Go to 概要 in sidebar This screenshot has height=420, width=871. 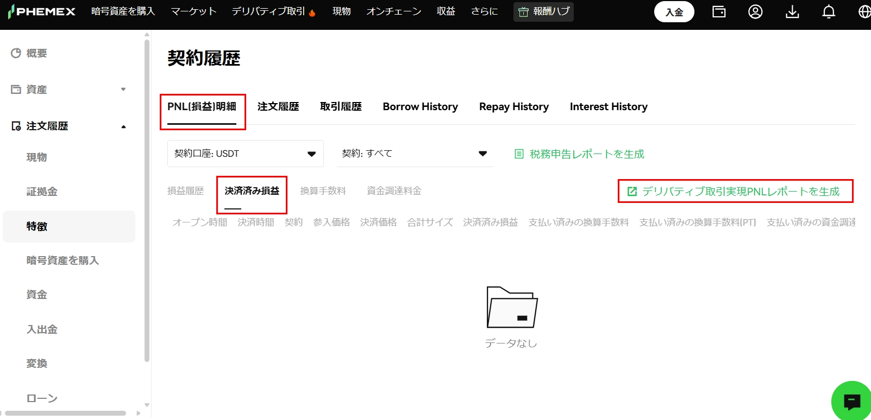coord(37,53)
